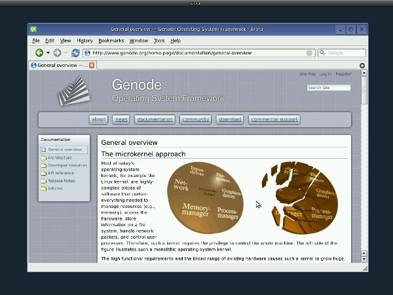393x295 pixels.
Task: Click the Articles folder icon
Action: pyautogui.click(x=44, y=188)
